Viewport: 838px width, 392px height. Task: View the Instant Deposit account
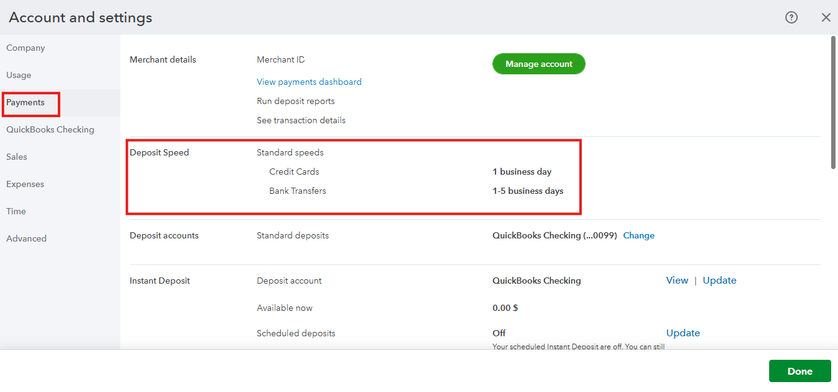coord(677,281)
